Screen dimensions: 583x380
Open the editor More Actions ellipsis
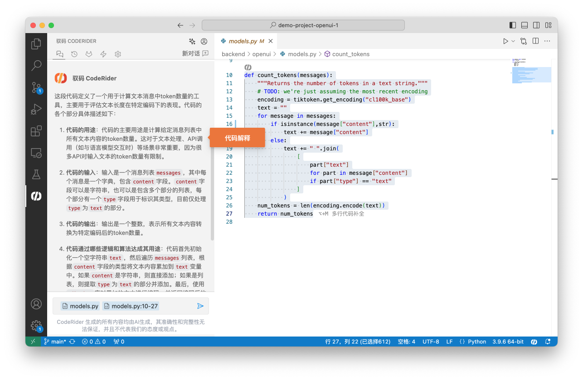[x=548, y=41]
